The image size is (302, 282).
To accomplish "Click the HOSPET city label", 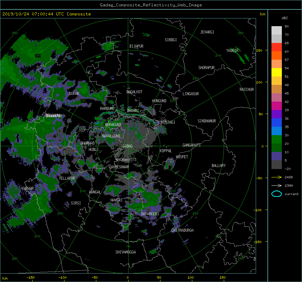I will point(182,157).
